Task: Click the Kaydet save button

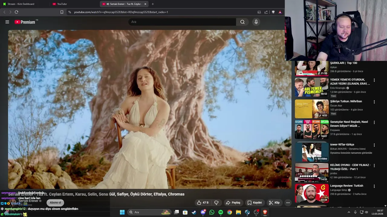Action: (x=255, y=203)
